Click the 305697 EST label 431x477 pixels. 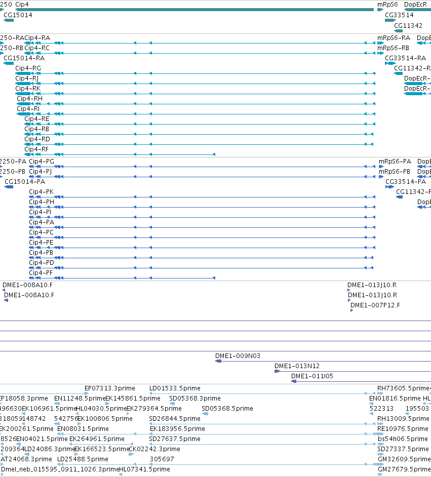click(162, 459)
